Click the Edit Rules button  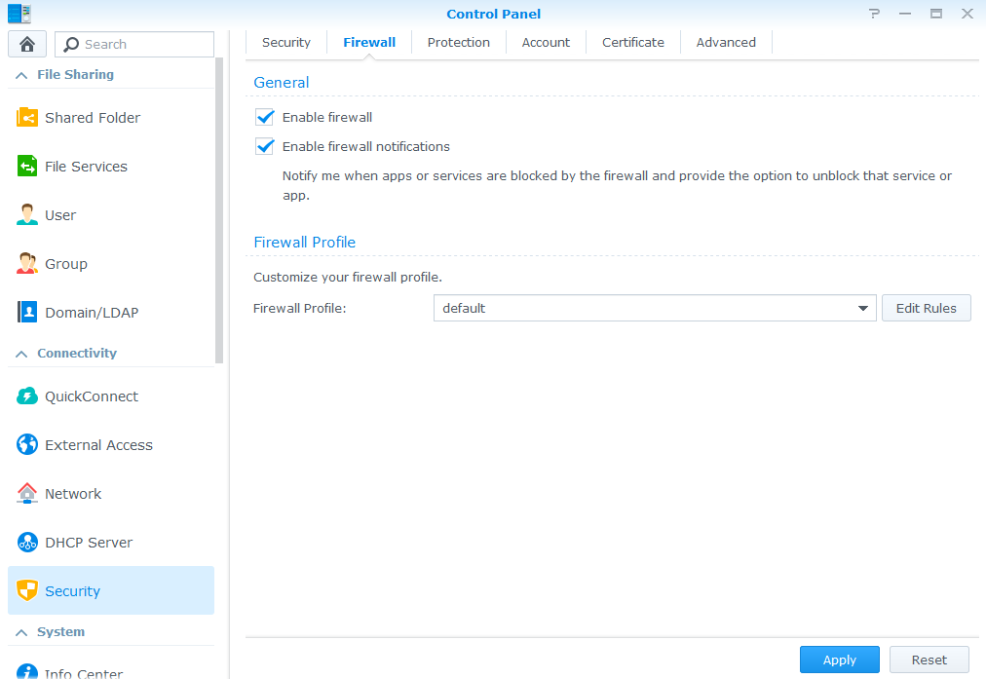coord(926,308)
